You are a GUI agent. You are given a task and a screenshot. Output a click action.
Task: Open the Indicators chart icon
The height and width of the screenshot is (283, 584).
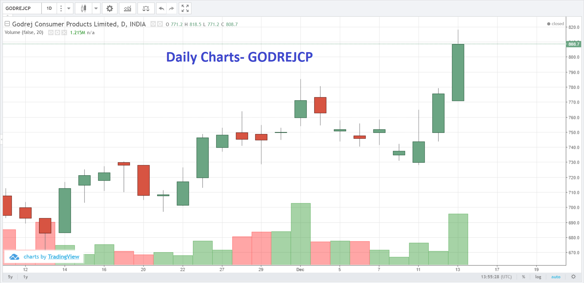[x=128, y=8]
